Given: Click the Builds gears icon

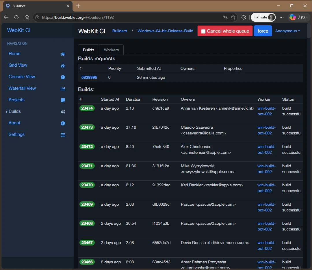Looking at the screenshot, I should tap(63, 112).
